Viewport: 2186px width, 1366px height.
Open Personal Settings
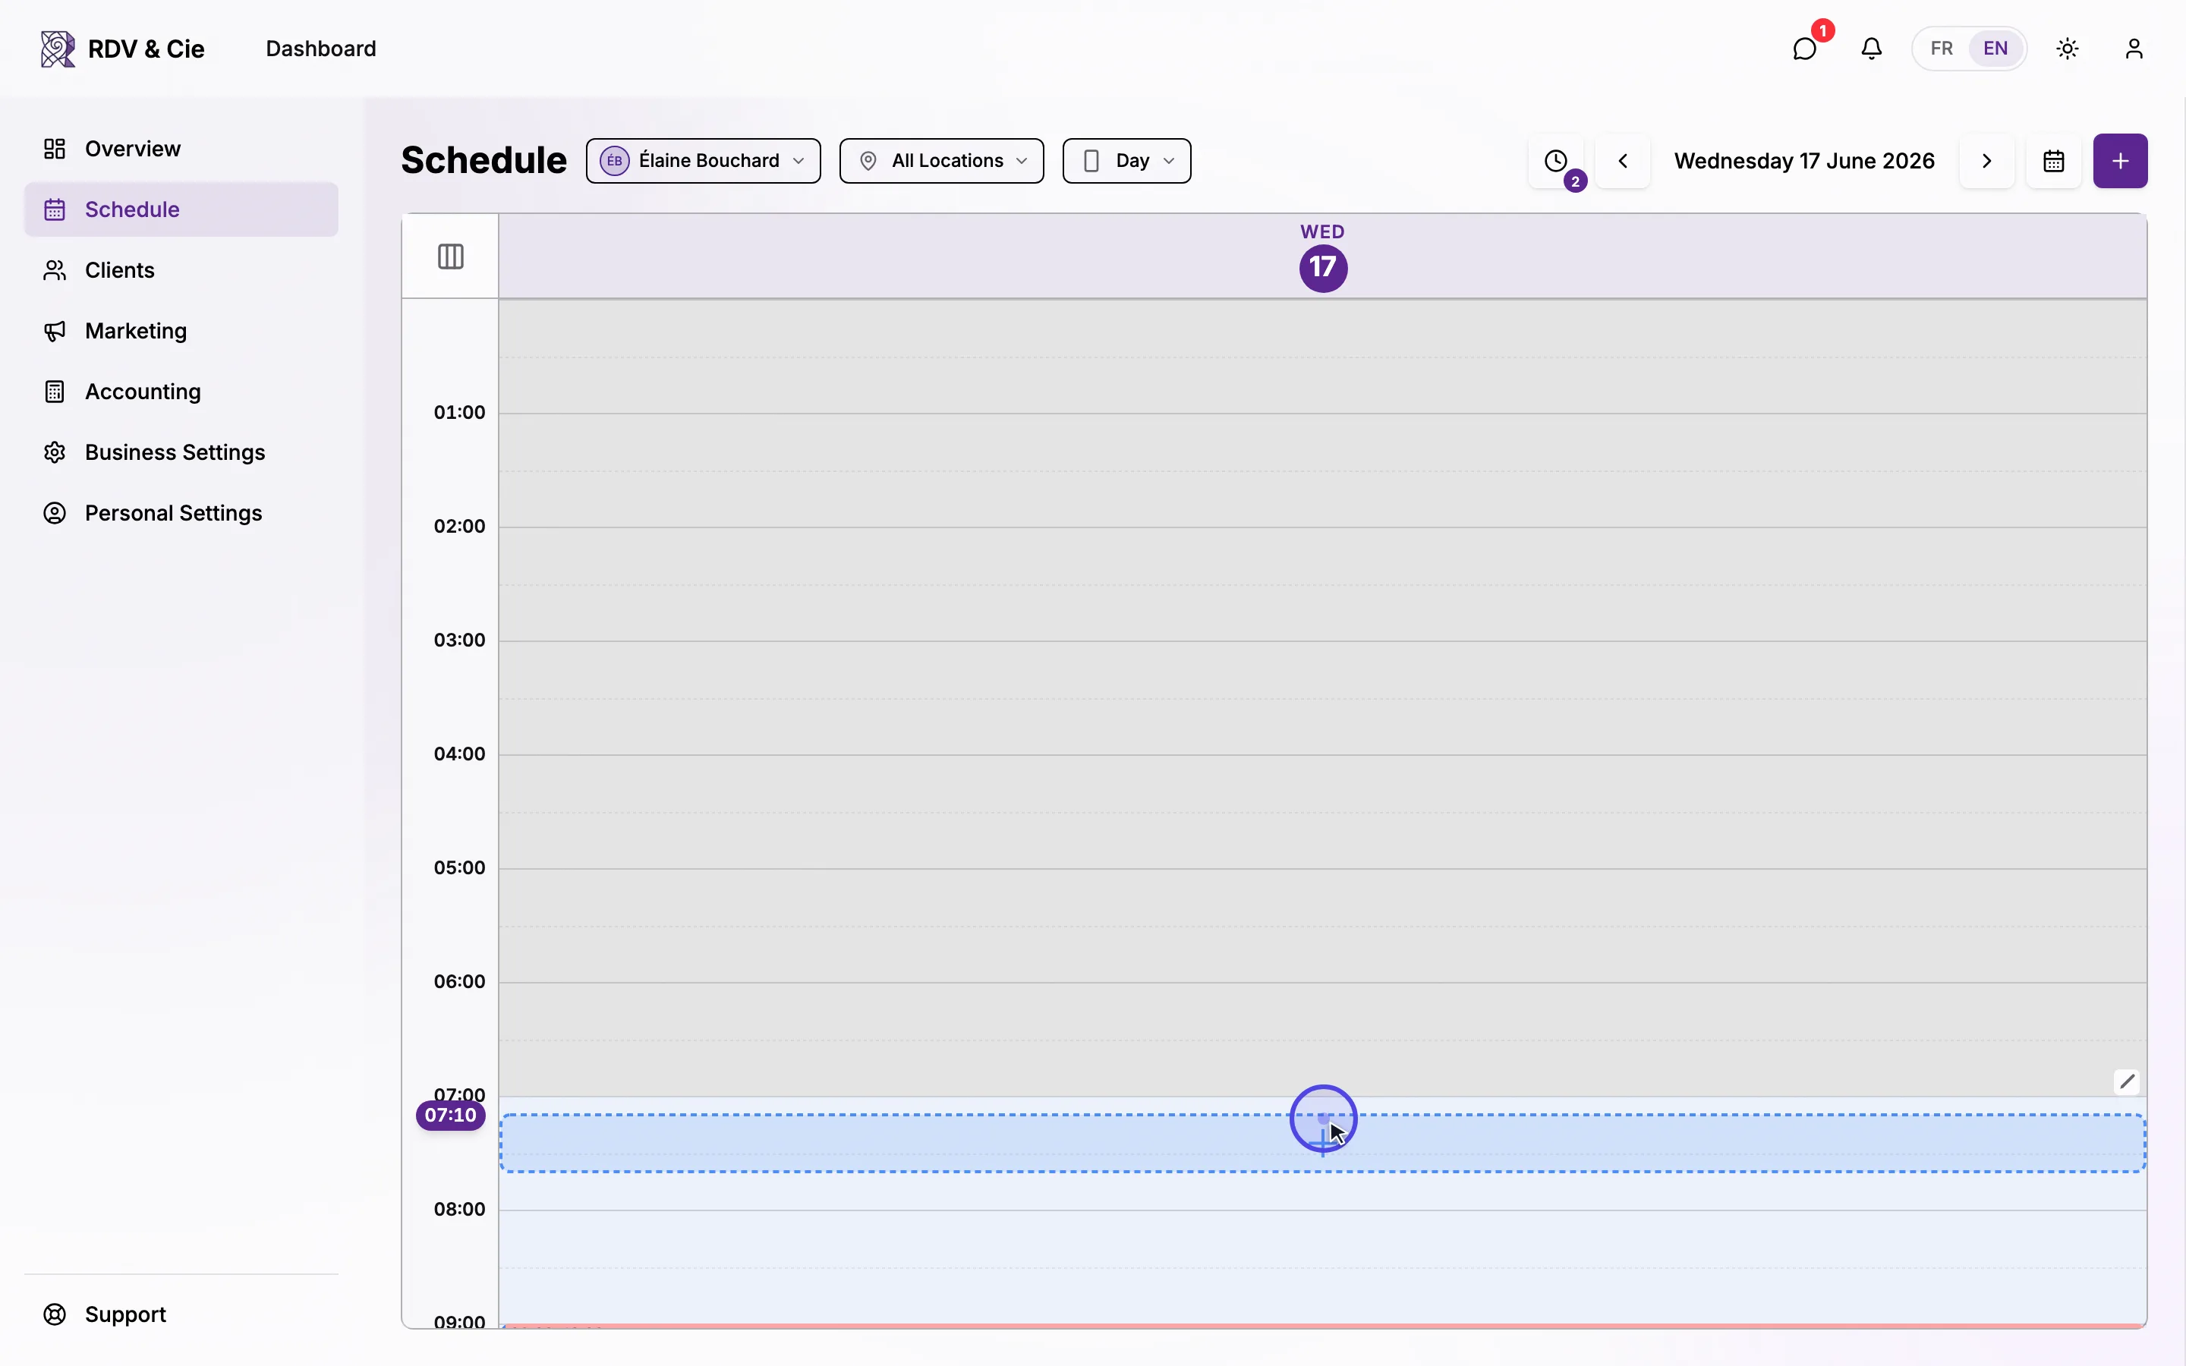click(181, 513)
